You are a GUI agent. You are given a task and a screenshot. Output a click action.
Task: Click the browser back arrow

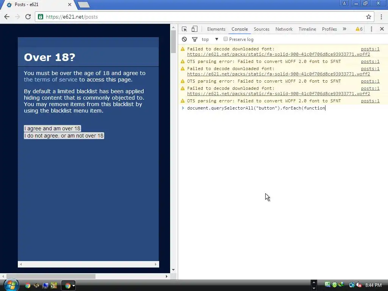click(7, 17)
